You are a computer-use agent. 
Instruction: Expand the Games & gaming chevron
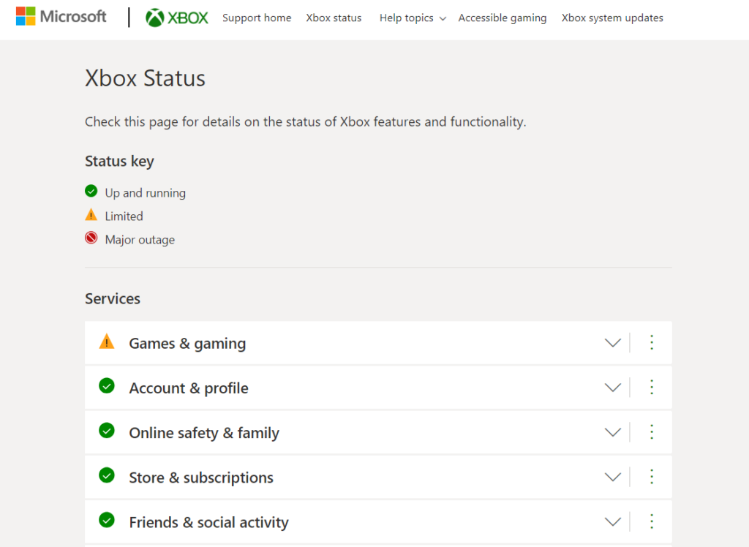coord(612,342)
